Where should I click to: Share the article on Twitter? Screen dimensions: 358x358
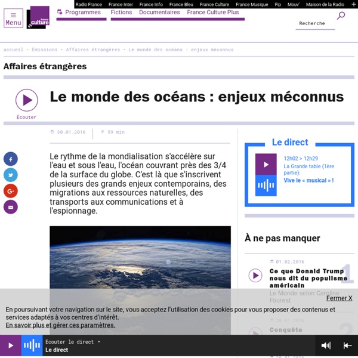(11, 175)
